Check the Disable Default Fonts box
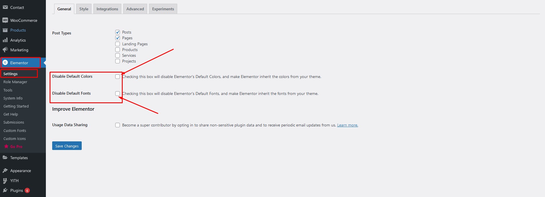The height and width of the screenshot is (197, 545). [x=118, y=93]
